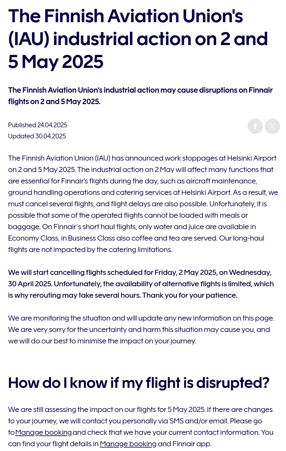
Task: Click the bold paragraph starting "We will start cancelling flights"
Action: click(141, 284)
